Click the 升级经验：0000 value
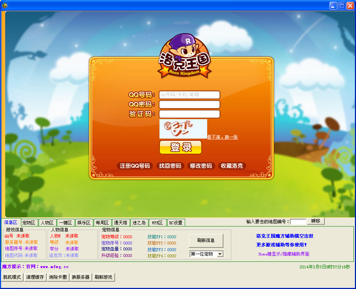Viewport: 356px width, 289px height. click(117, 256)
